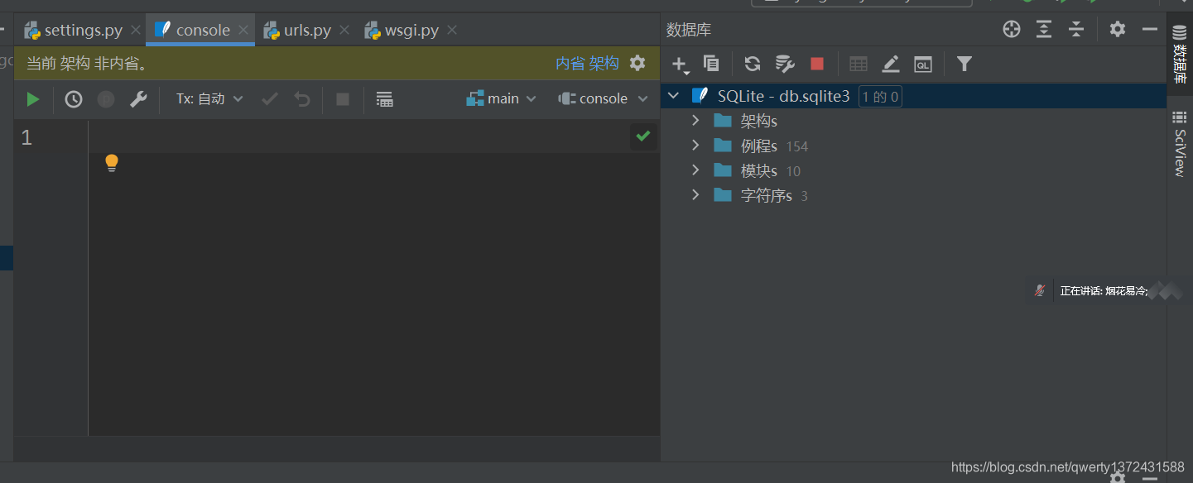Click the table editor icon in database toolbar
This screenshot has width=1193, height=483.
click(x=859, y=64)
